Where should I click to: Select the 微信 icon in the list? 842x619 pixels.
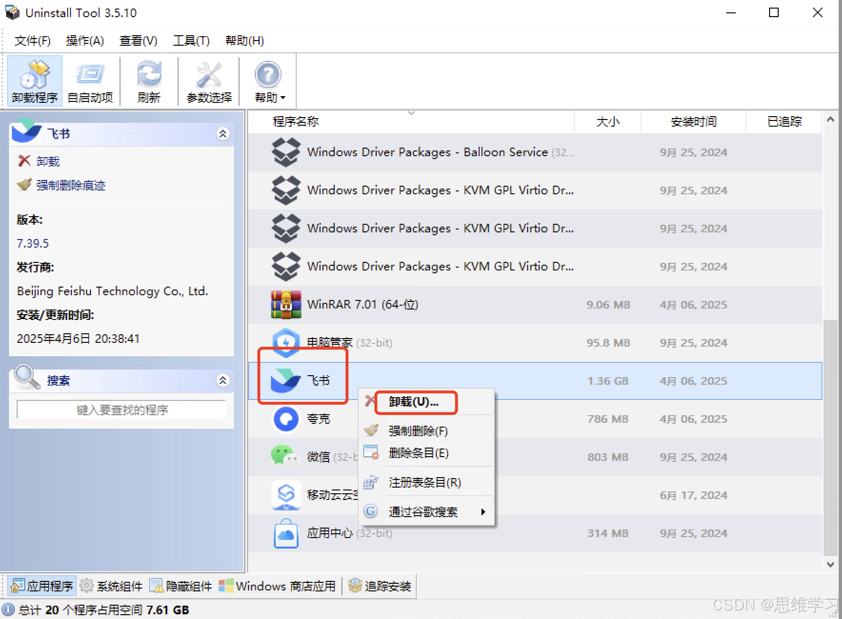(284, 456)
